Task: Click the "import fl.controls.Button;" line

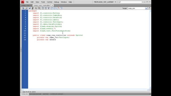Action: point(46,13)
